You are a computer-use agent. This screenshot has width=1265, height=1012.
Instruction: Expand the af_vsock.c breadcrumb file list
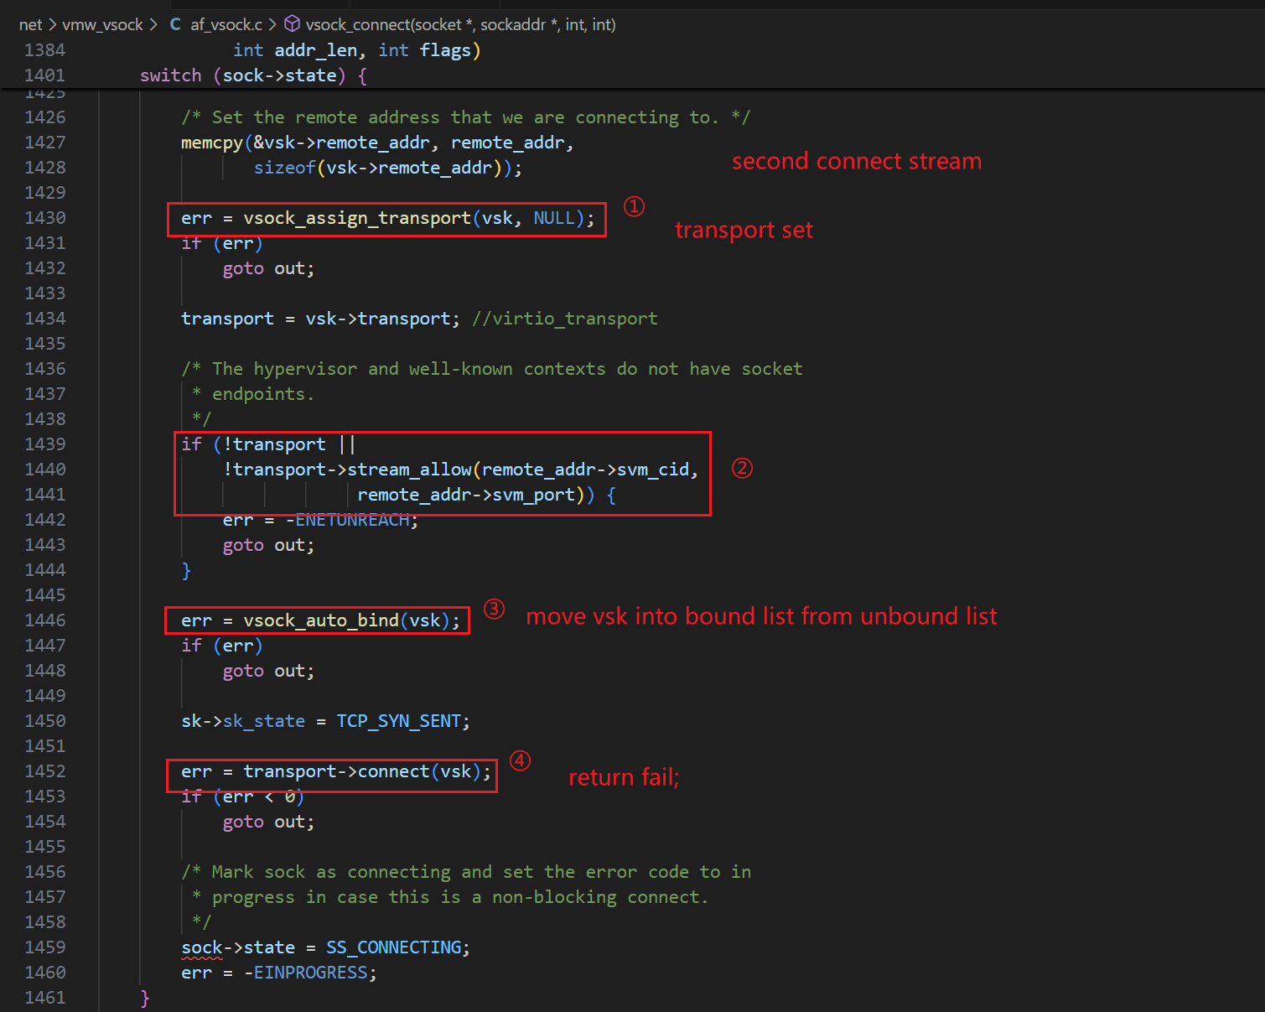226,24
